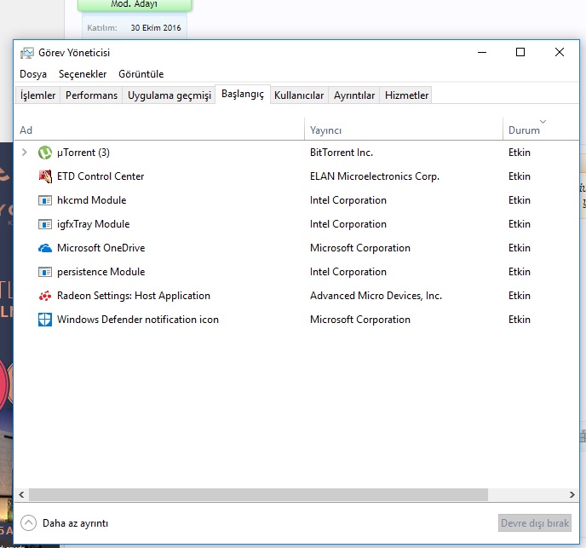The image size is (586, 548).
Task: Maximize the Görev Yöneticisi window
Action: (x=520, y=52)
